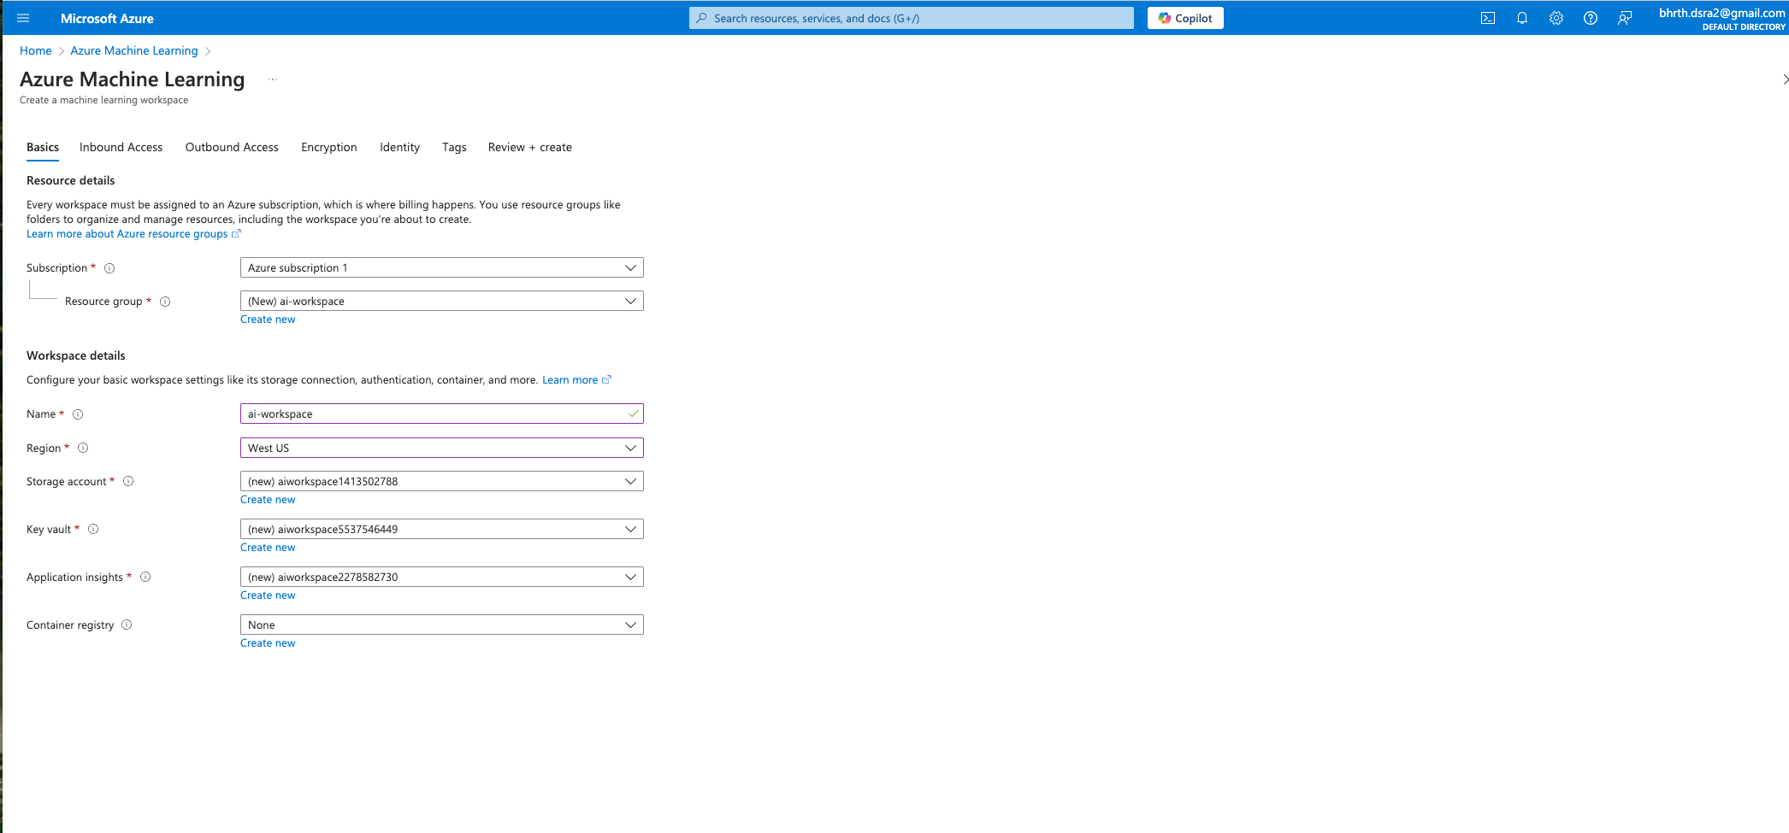1789x833 pixels.
Task: Open the account menu bhrth.dsra2@gmail.com
Action: 1721,18
